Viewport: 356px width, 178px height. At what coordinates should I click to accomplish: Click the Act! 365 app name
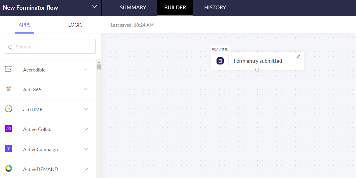pyautogui.click(x=32, y=90)
